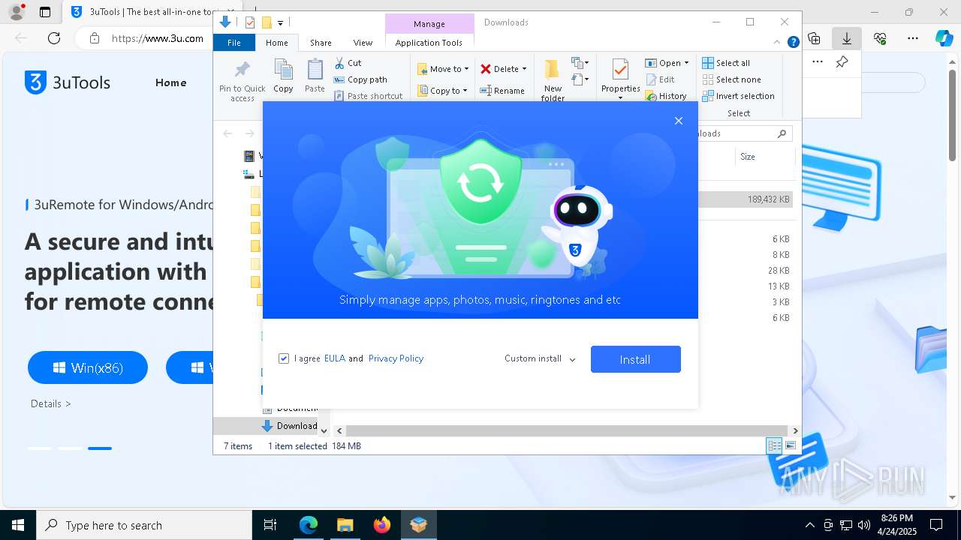Click History in the ribbon
Viewport: 961px width, 540px height.
coord(666,96)
